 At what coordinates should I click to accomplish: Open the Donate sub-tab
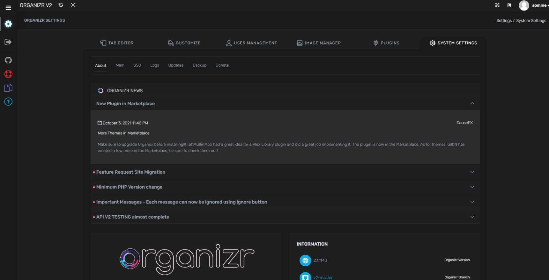pos(222,65)
